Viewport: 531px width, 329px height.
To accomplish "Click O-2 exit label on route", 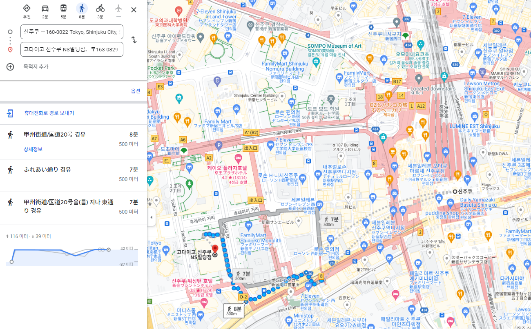I will (243, 297).
